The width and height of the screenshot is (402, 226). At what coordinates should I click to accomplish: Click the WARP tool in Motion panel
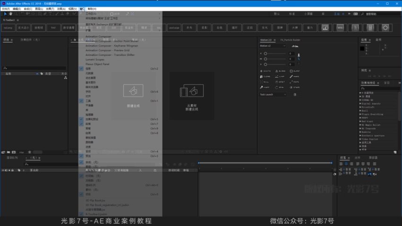(x=265, y=87)
